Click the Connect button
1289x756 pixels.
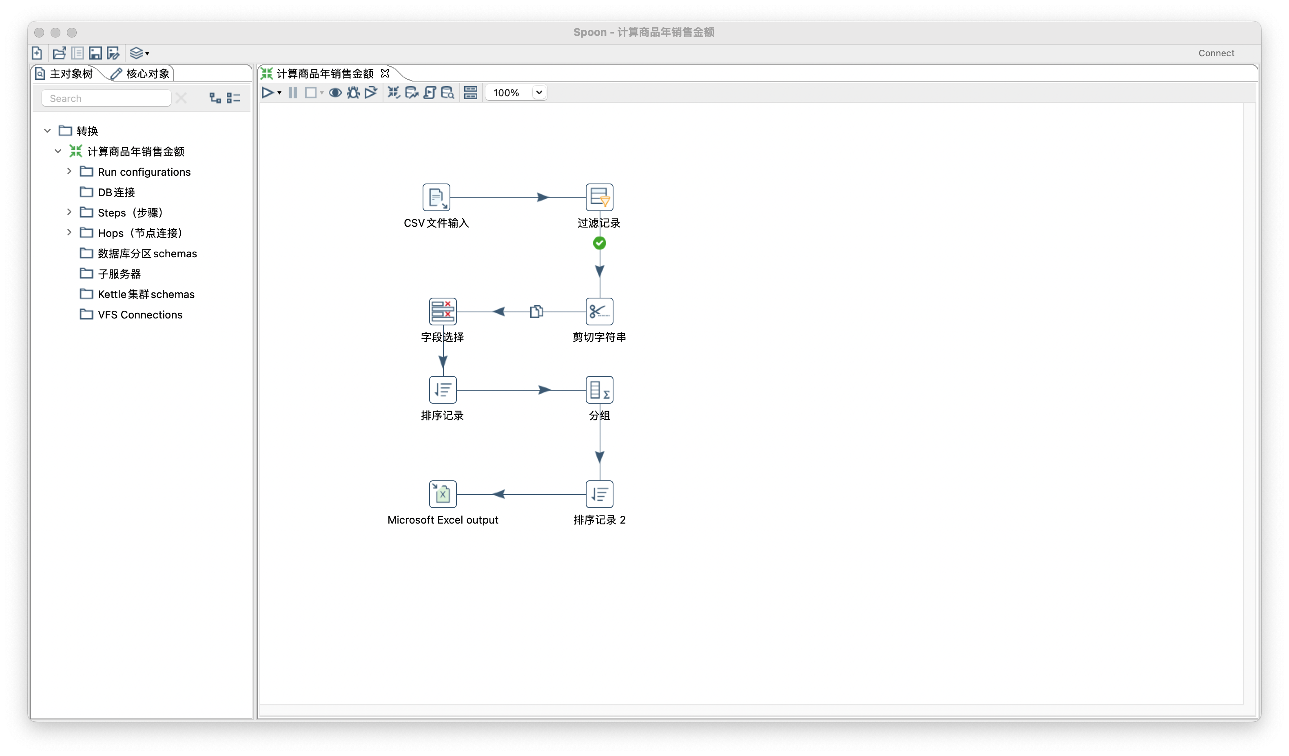1216,53
